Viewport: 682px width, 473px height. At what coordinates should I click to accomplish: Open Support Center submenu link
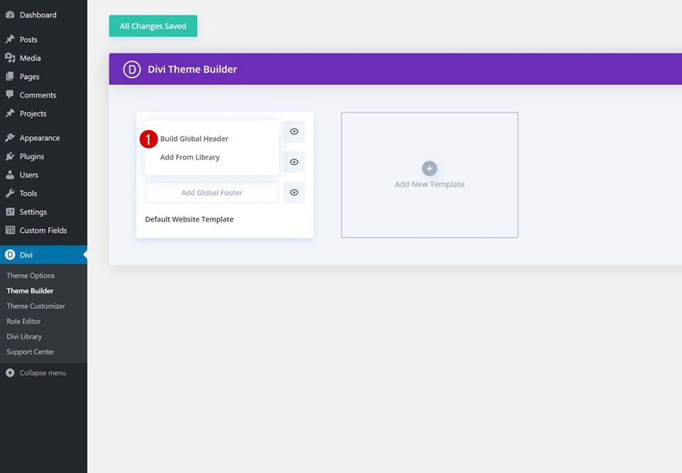click(30, 351)
